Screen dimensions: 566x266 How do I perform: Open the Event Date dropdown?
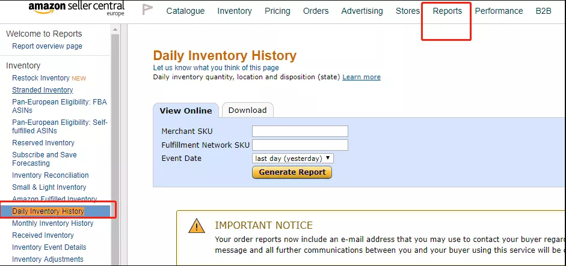coord(292,159)
